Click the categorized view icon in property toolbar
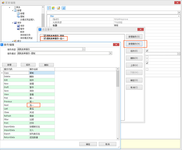Viewport: 182px width, 150px height. coord(49,8)
